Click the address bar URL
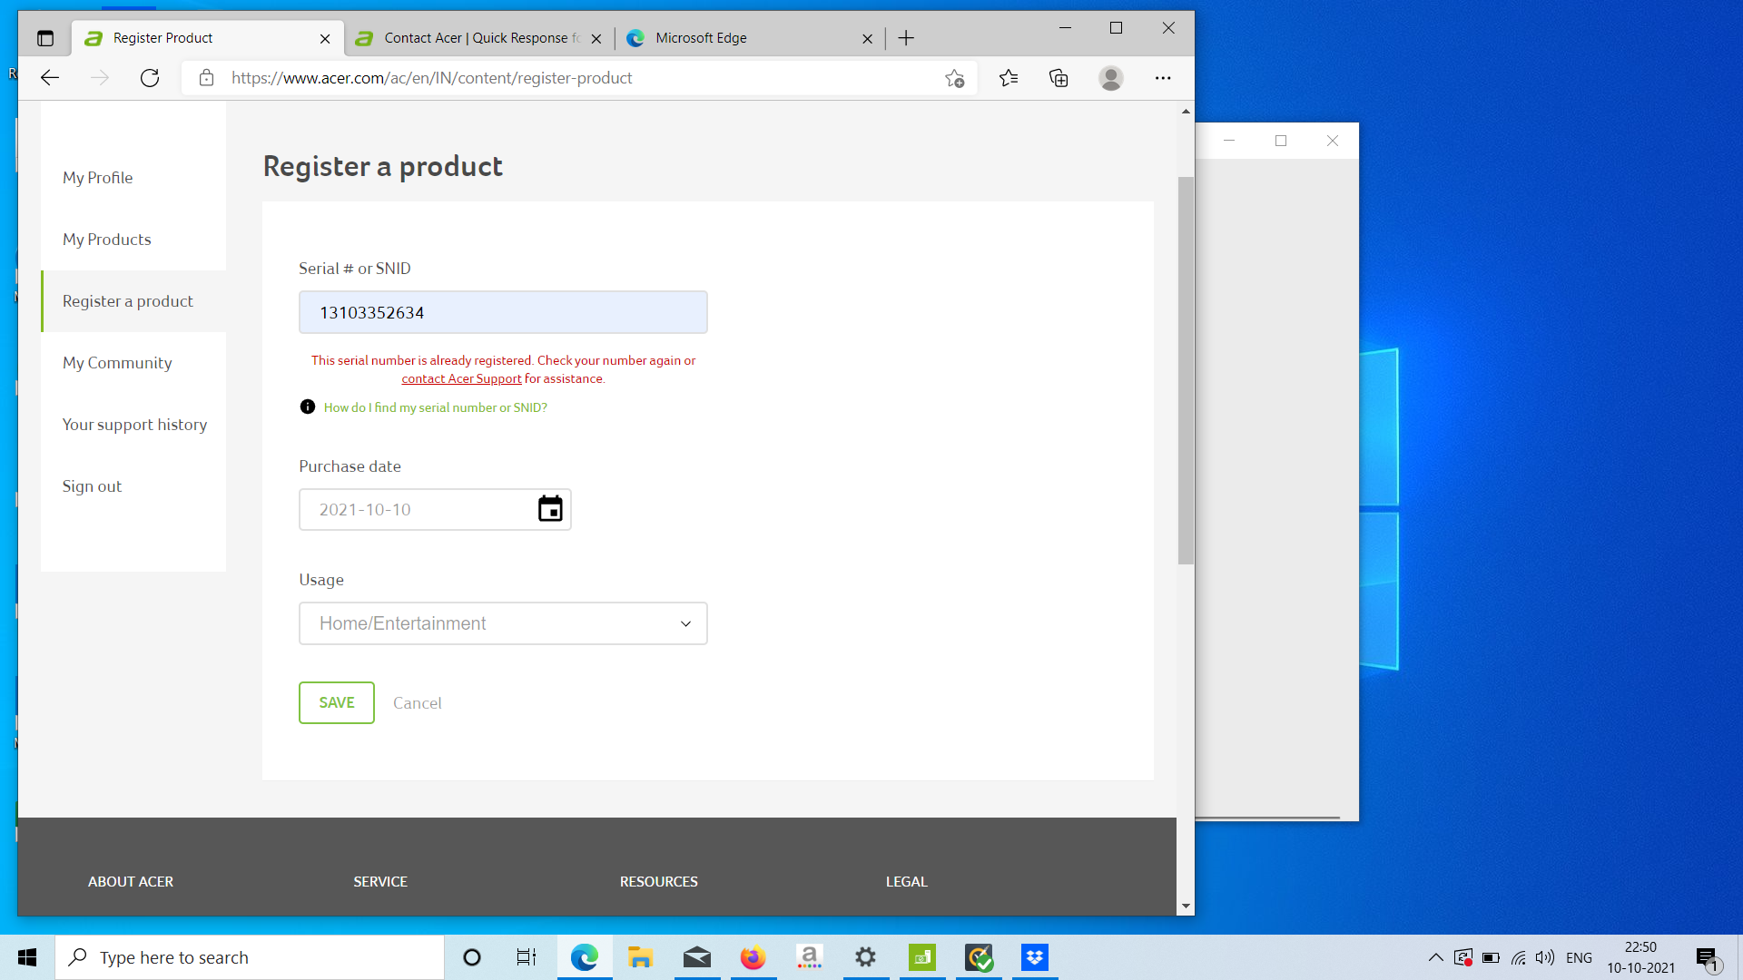Viewport: 1743px width, 980px height. [x=432, y=78]
